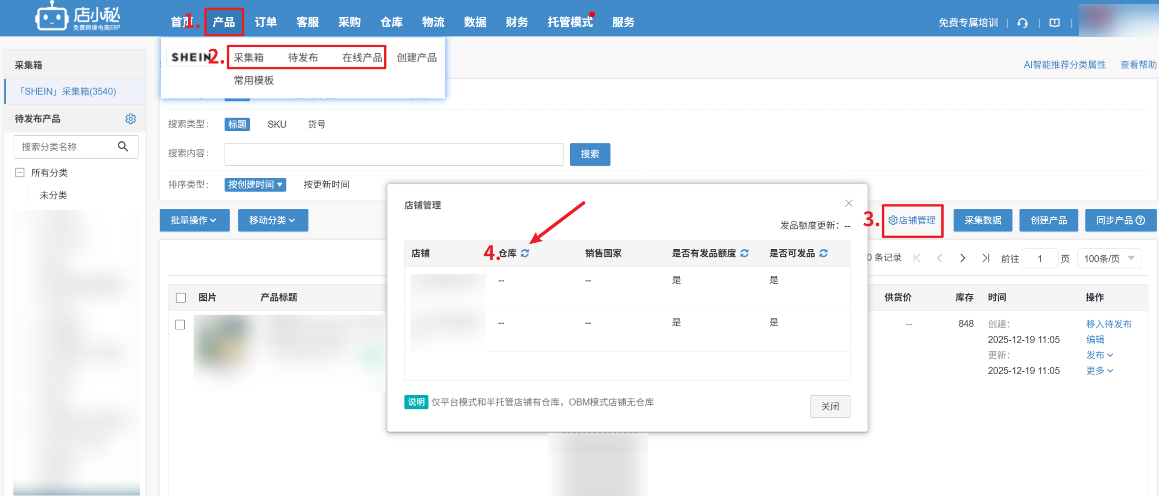Tick the select-all checkbox in table header
Image resolution: width=1159 pixels, height=496 pixels.
[x=181, y=298]
